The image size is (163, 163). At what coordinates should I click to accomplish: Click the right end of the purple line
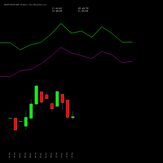132,61
